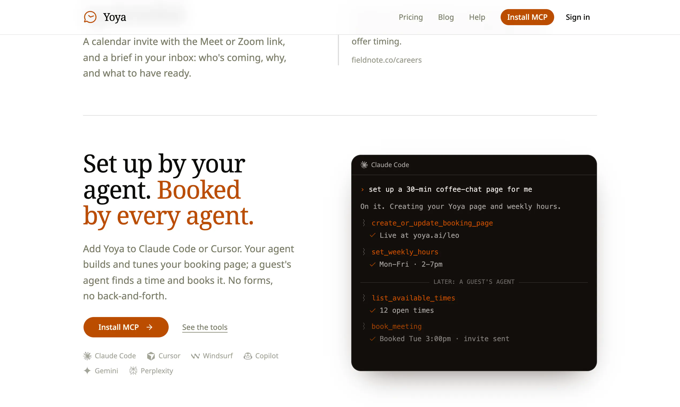Click the checkmark beside Booked Tue 3:00pm
680x407 pixels.
point(372,339)
